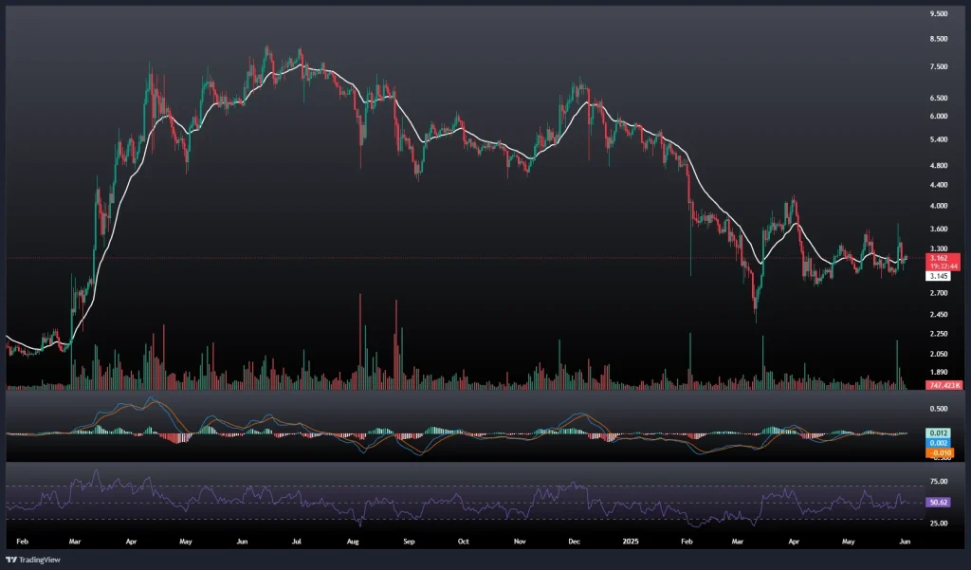Viewport: 971px width, 570px height.
Task: Click the 0.500 MACD scale label
Action: 939,409
